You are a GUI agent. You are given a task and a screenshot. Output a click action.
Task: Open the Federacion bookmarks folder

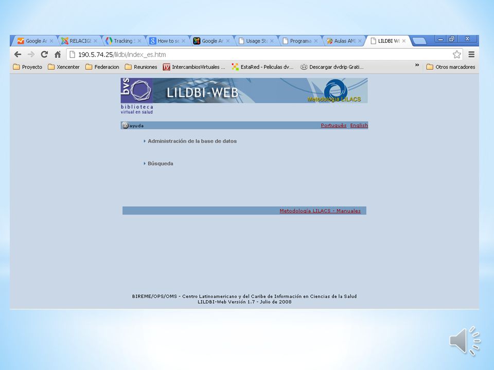102,67
